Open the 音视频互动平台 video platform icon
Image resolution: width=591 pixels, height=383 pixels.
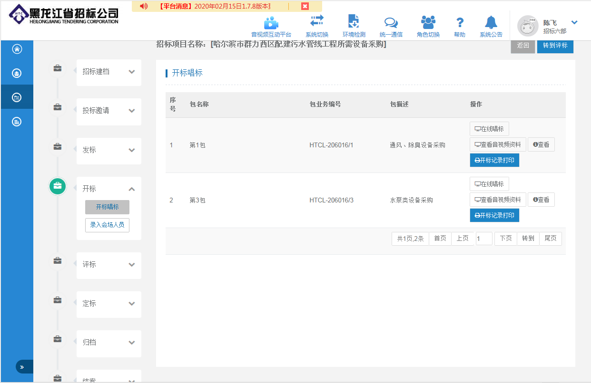(271, 23)
